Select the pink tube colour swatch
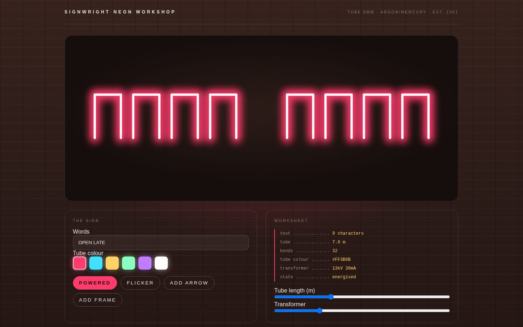523x327 pixels. (80, 263)
